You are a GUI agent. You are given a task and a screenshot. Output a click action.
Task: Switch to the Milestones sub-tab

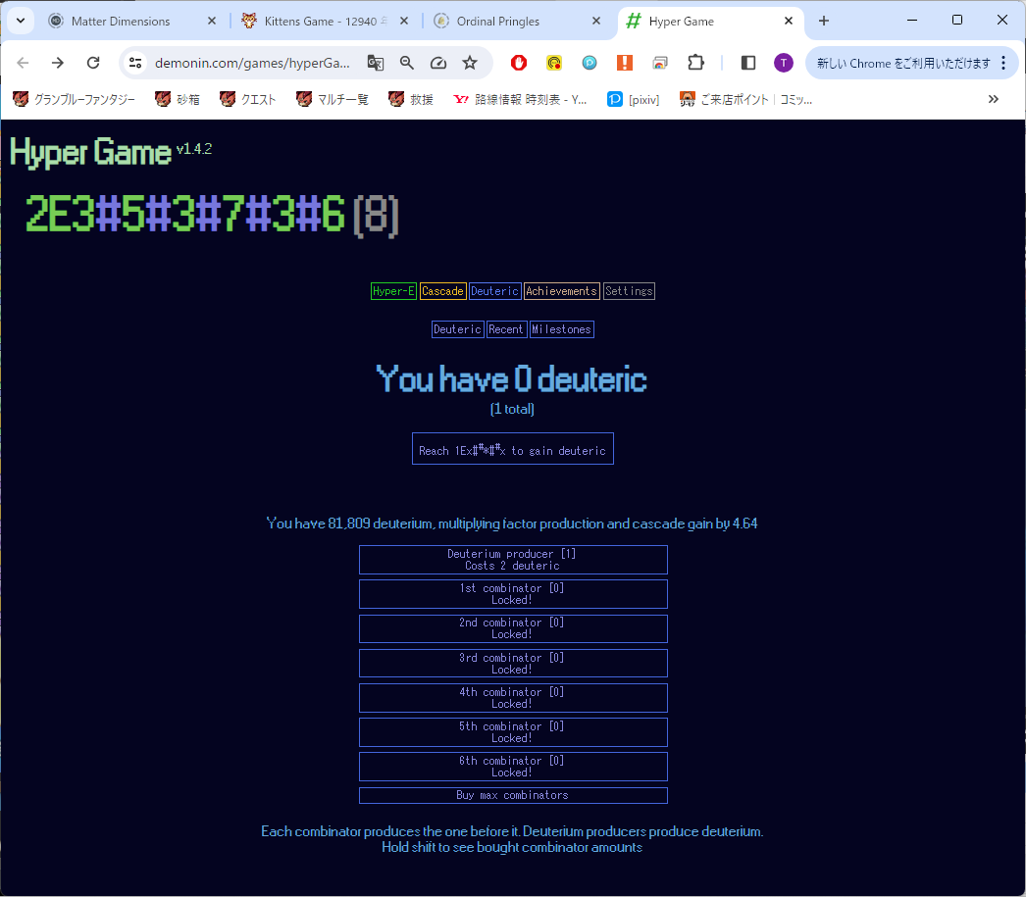coord(561,328)
